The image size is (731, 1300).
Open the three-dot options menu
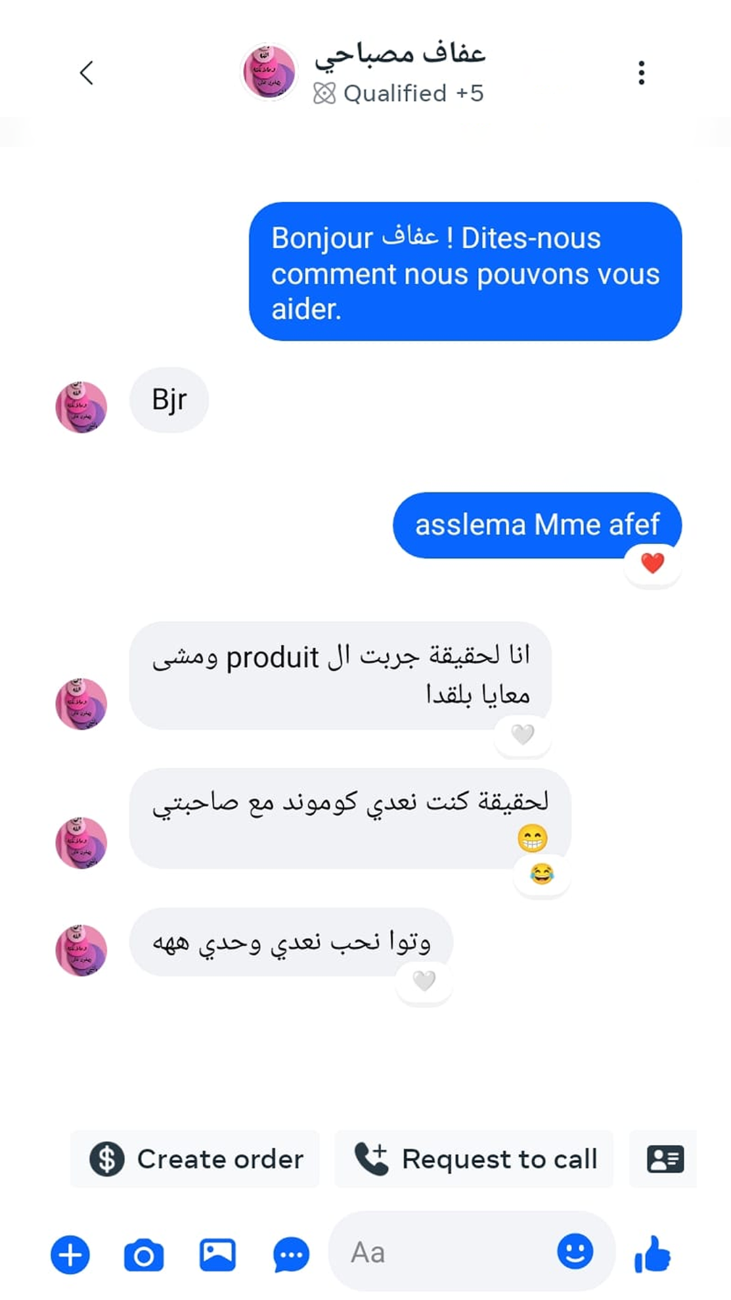[641, 72]
